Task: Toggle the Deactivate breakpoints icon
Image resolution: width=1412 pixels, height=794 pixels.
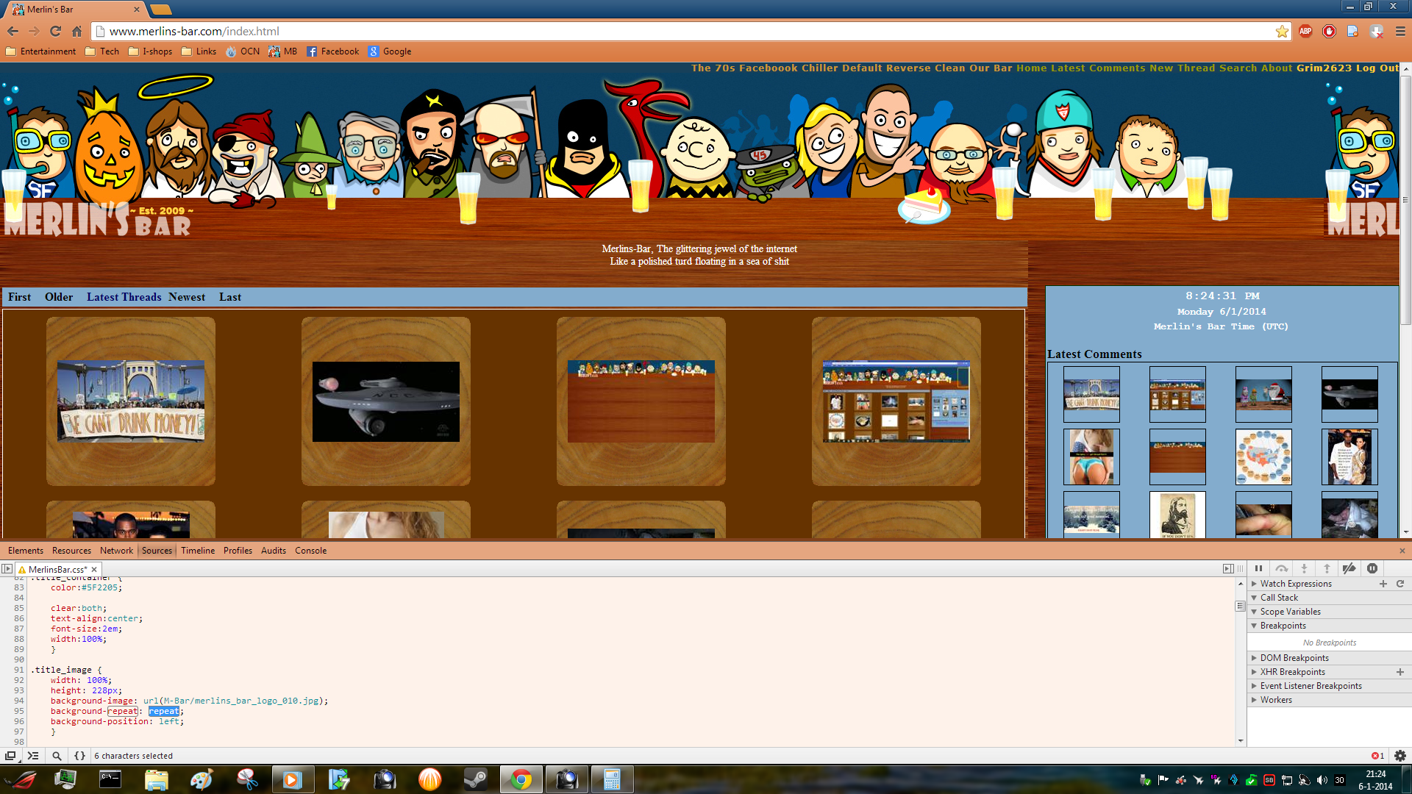Action: coord(1349,568)
